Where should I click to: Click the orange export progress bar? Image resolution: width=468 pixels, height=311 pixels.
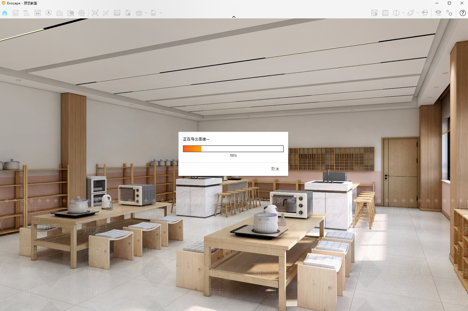[233, 149]
